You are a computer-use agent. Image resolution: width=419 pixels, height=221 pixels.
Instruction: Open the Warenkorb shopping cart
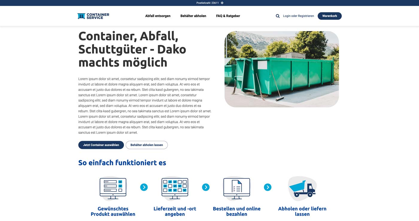(x=330, y=16)
